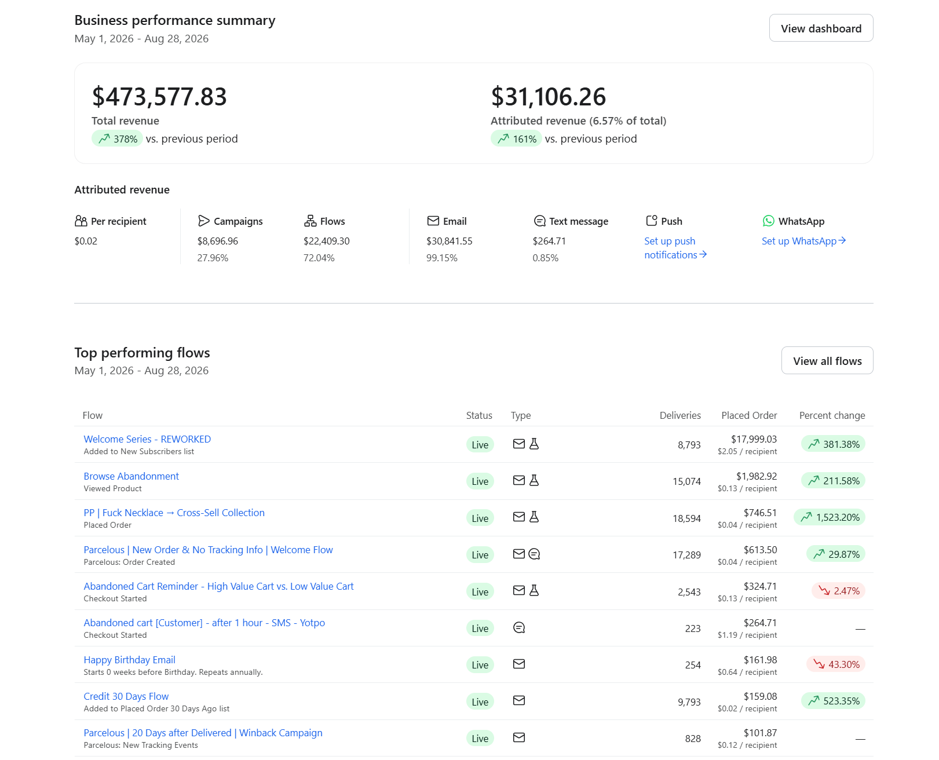This screenshot has height=760, width=939.
Task: Click the $473,577.83 total revenue figure
Action: pyautogui.click(x=159, y=97)
